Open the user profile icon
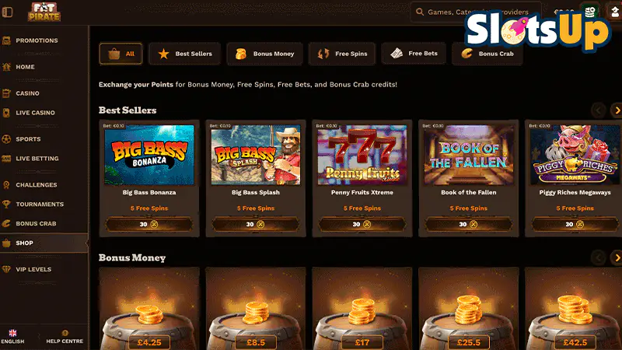Viewport: 622px width, 350px height. pyautogui.click(x=615, y=12)
